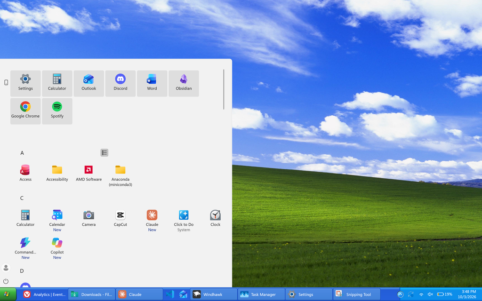The image size is (482, 301).
Task: Select the letter C section header
Action: [x=22, y=198]
